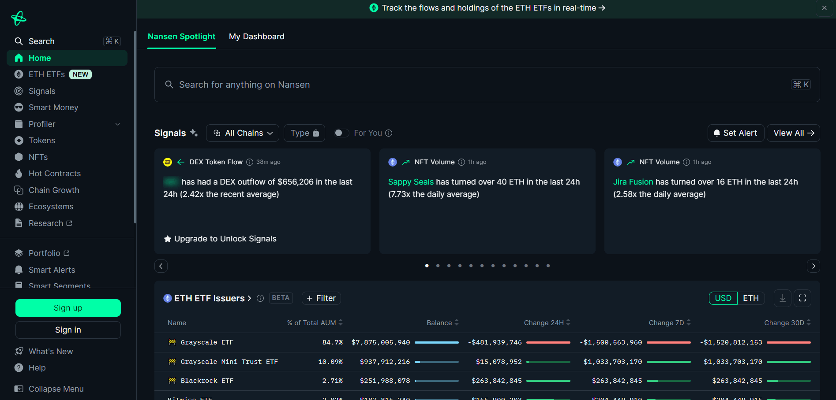This screenshot has width=836, height=400.
Task: Open the locked Type filter
Action: [x=304, y=133]
